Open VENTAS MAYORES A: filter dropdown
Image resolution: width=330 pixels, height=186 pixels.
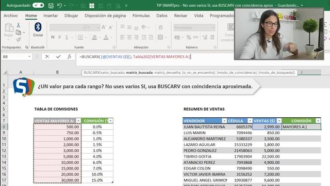coord(78,120)
